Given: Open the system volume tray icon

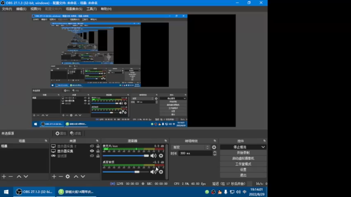Looking at the screenshot, I should coord(238,192).
